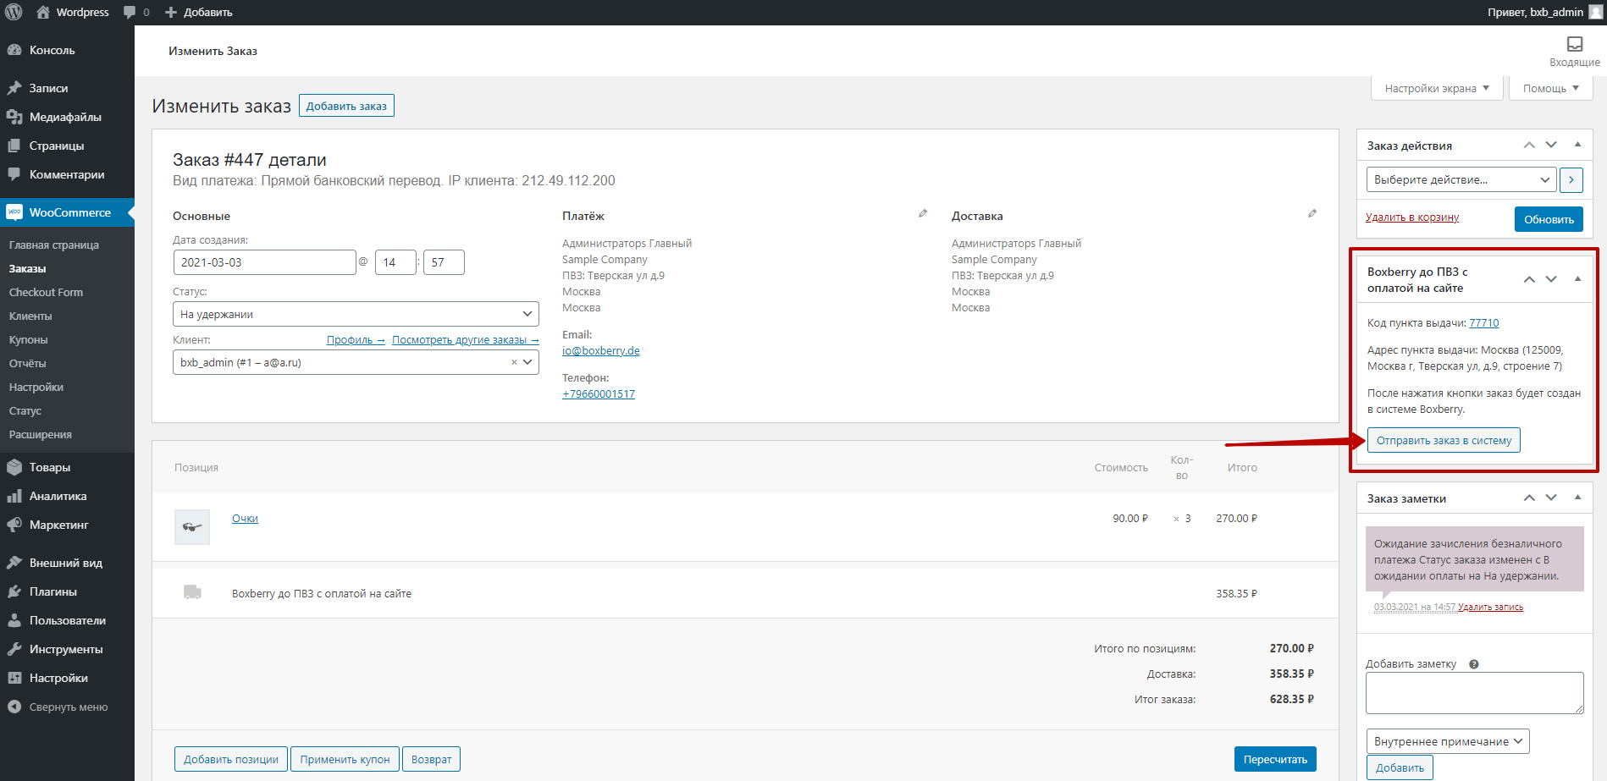1607x781 pixels.
Task: Move Boxberry panel up
Action: tap(1529, 279)
